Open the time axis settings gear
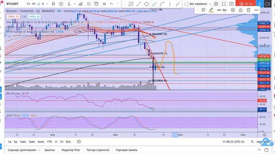Screen dimensions: 275x154 pyautogui.click(x=265, y=135)
